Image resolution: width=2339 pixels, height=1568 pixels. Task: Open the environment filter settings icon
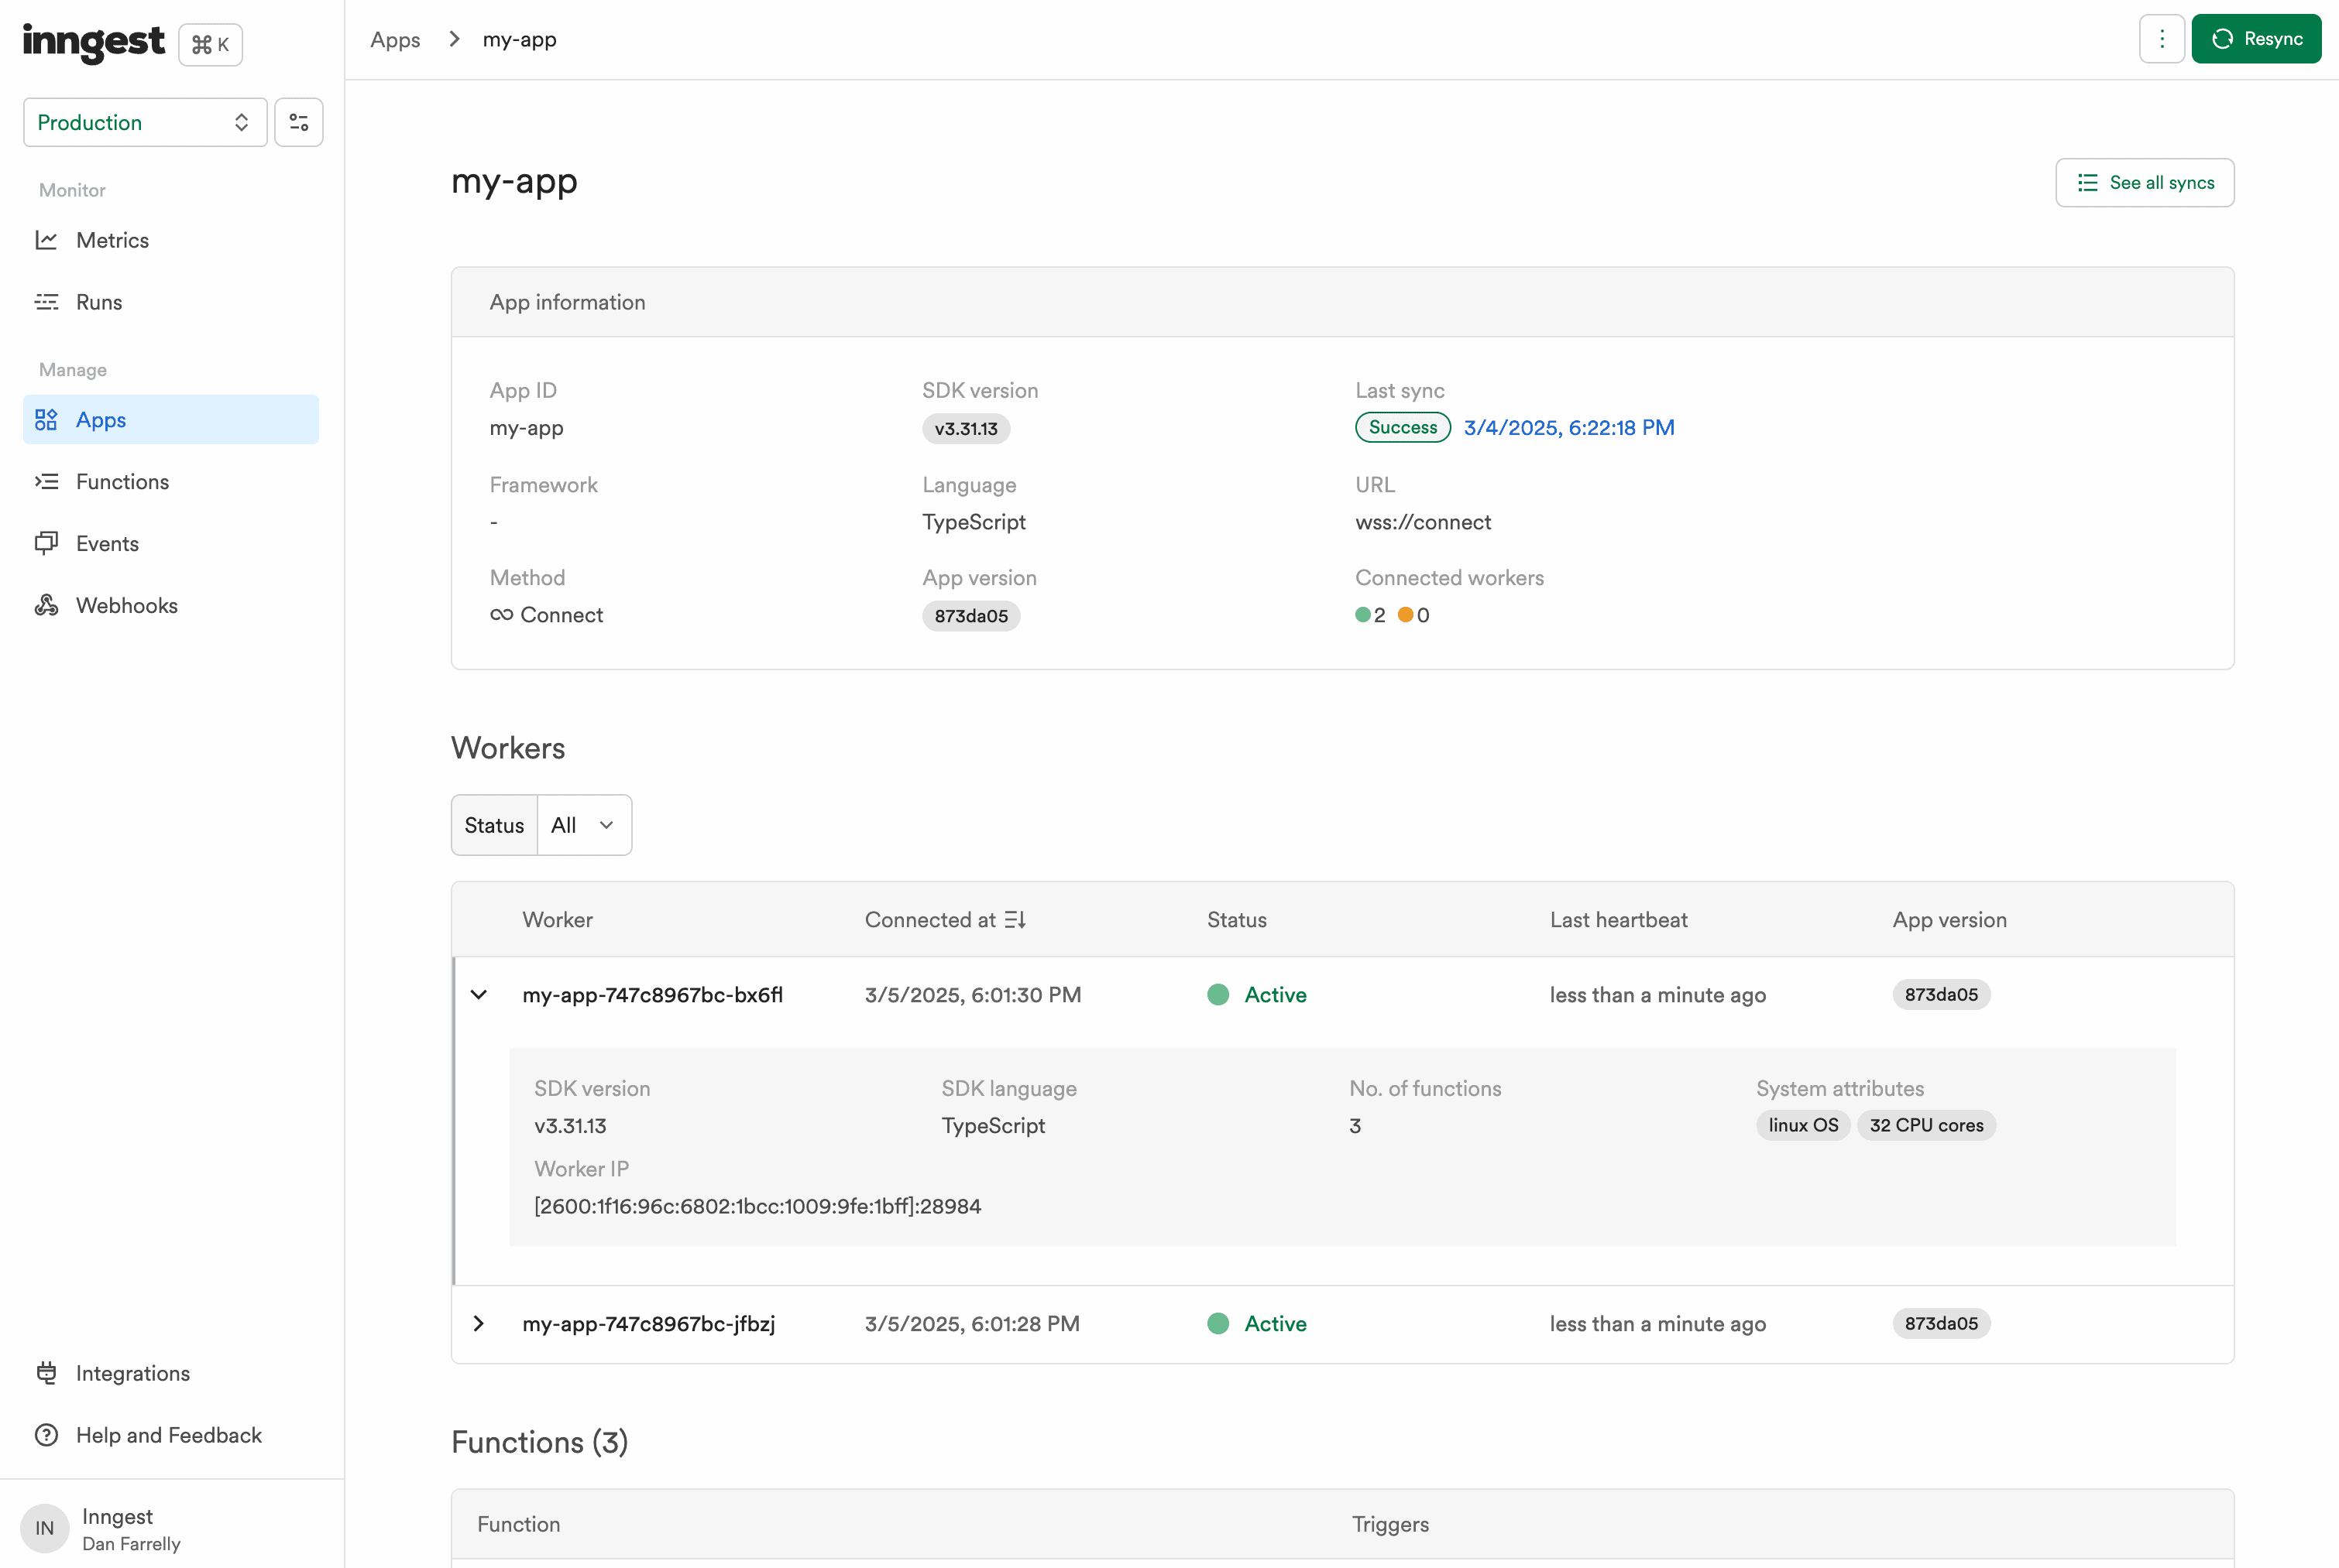pos(298,121)
